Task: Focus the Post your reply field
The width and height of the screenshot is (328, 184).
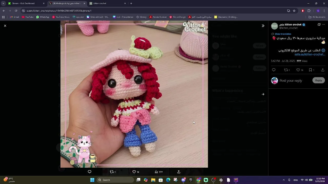Action: coord(291,80)
